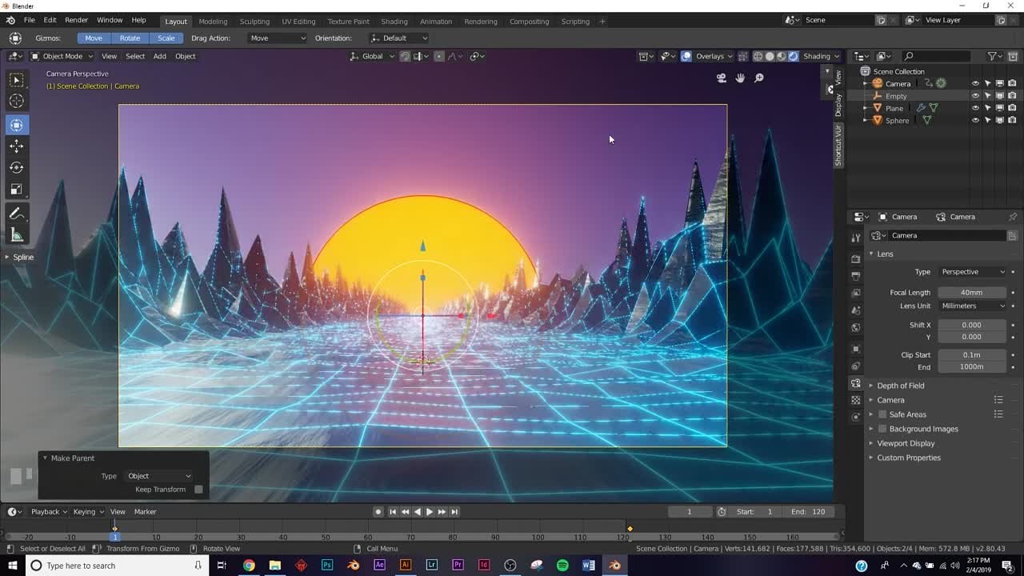Open the Render properties tab

(856, 259)
